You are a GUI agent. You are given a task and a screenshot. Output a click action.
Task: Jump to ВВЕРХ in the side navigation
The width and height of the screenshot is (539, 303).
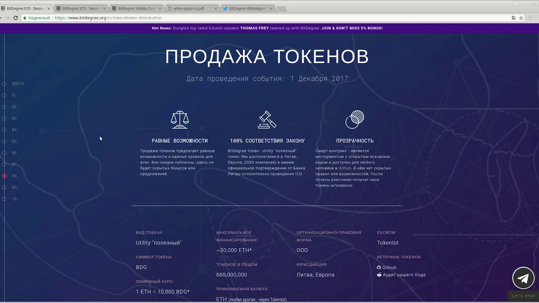point(18,84)
